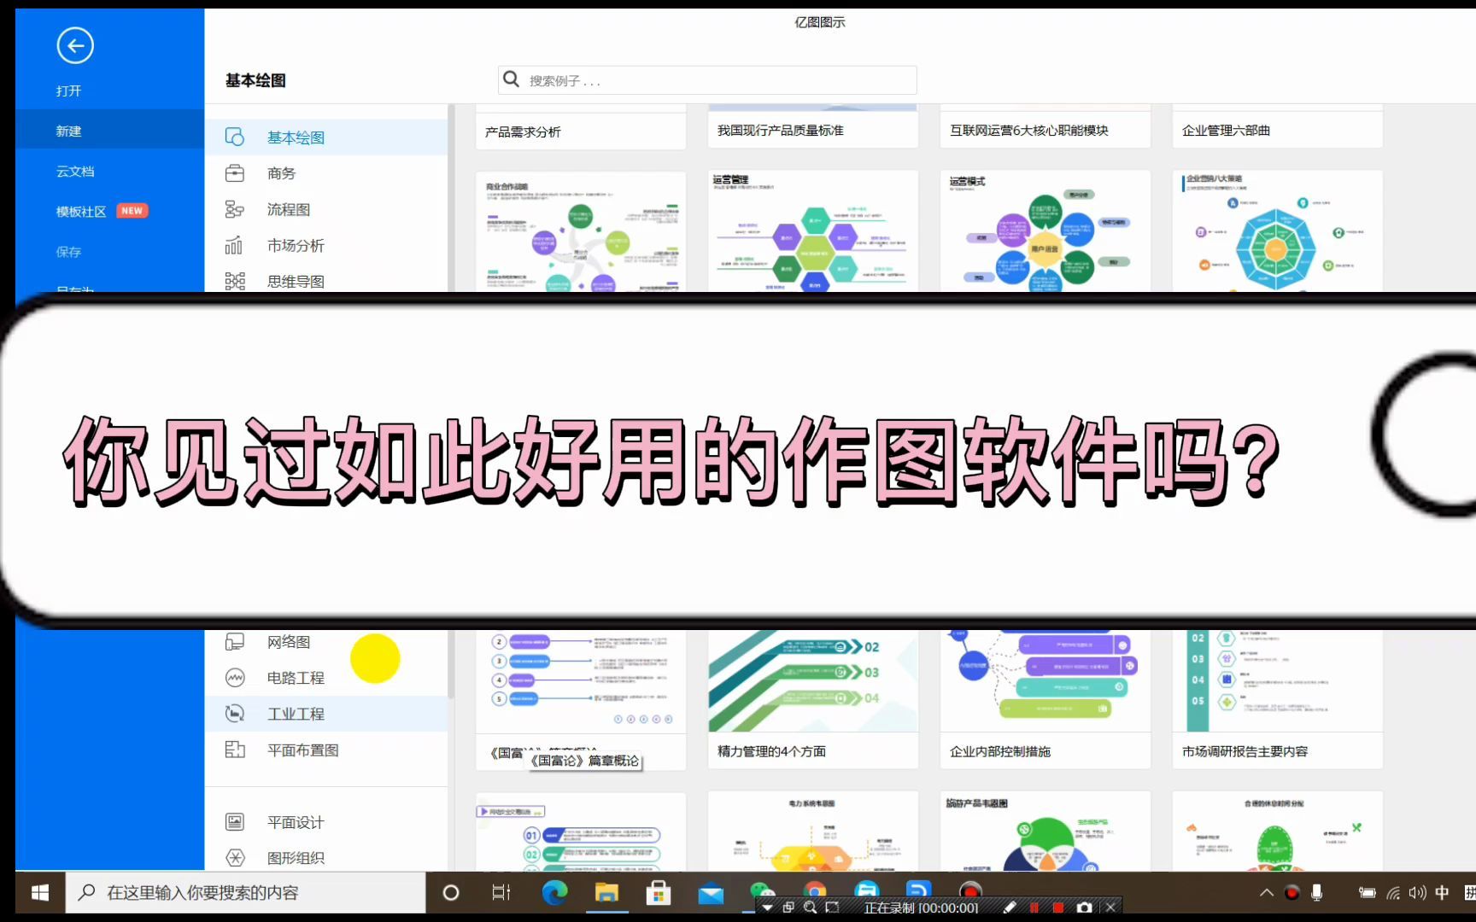The width and height of the screenshot is (1476, 922).
Task: Choose the 流程图 category label
Action: (x=289, y=209)
